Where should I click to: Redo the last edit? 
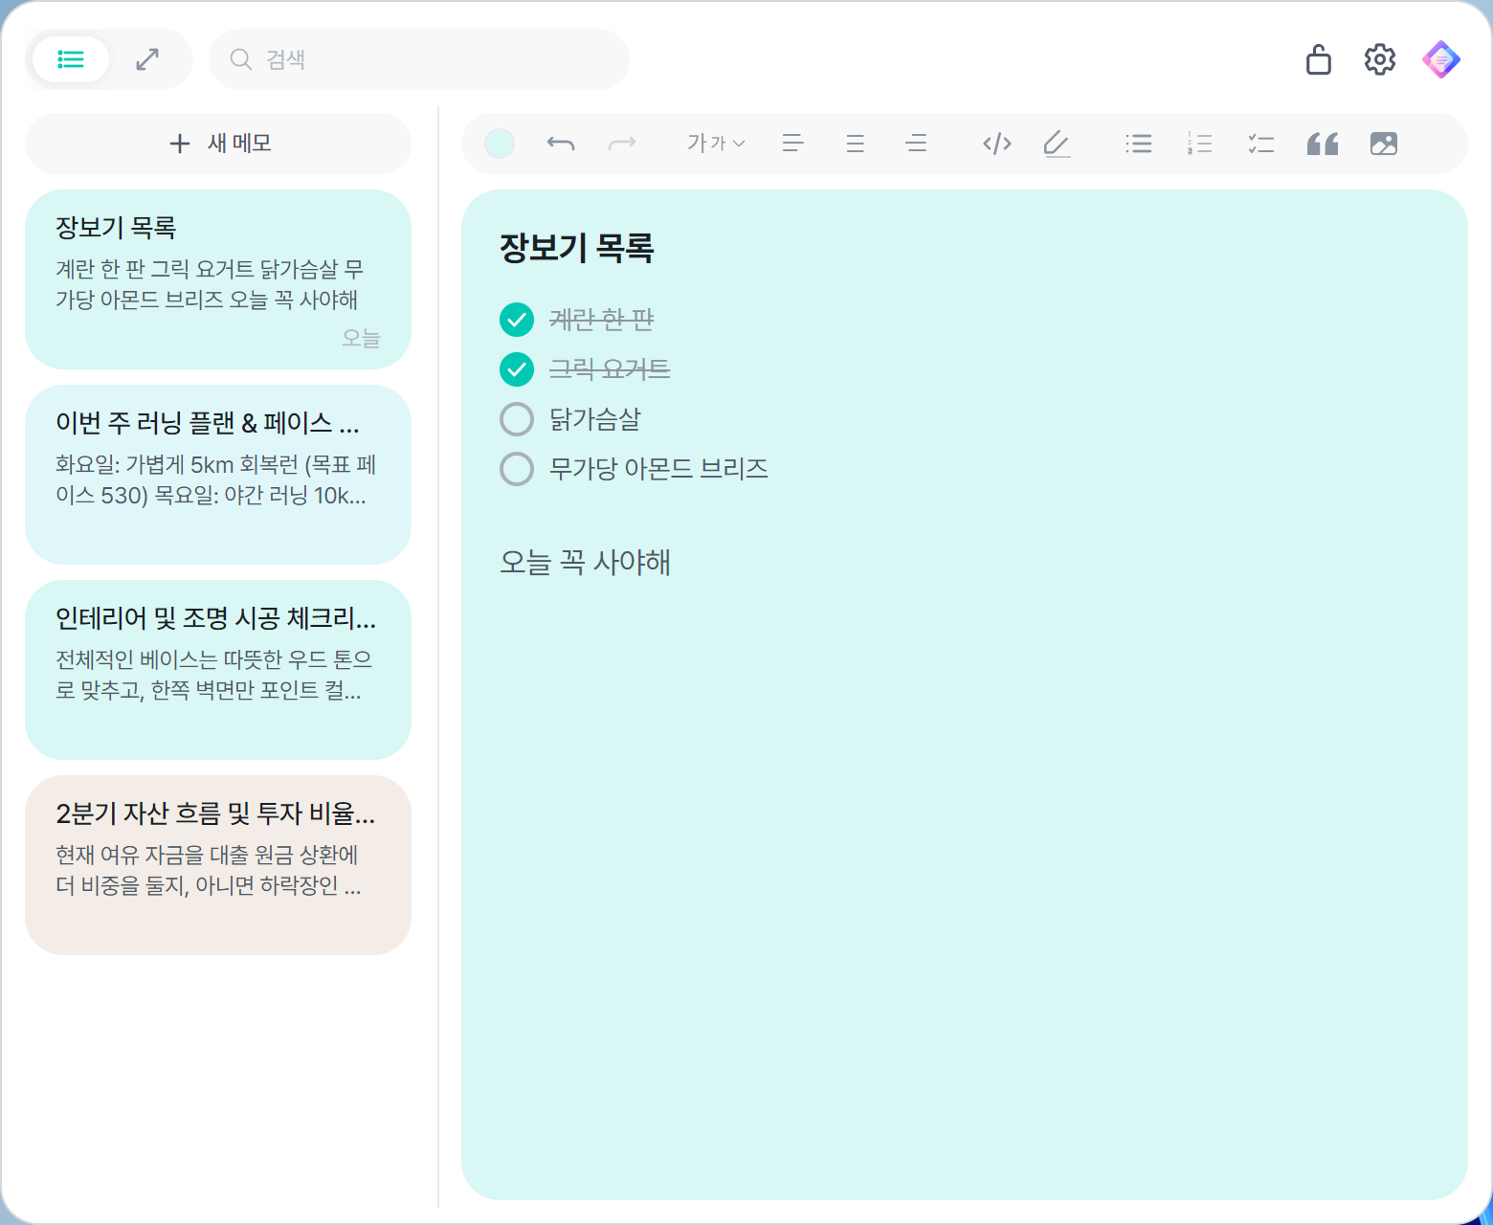click(622, 143)
